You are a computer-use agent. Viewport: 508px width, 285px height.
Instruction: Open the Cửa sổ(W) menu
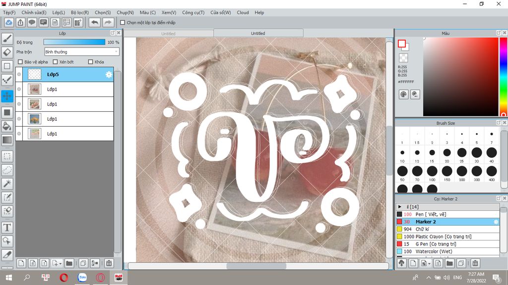pos(221,12)
